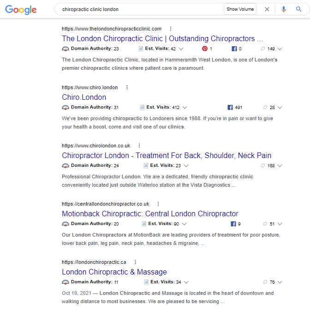Click link icon next to 28
The image size is (310, 311).
click(265, 107)
